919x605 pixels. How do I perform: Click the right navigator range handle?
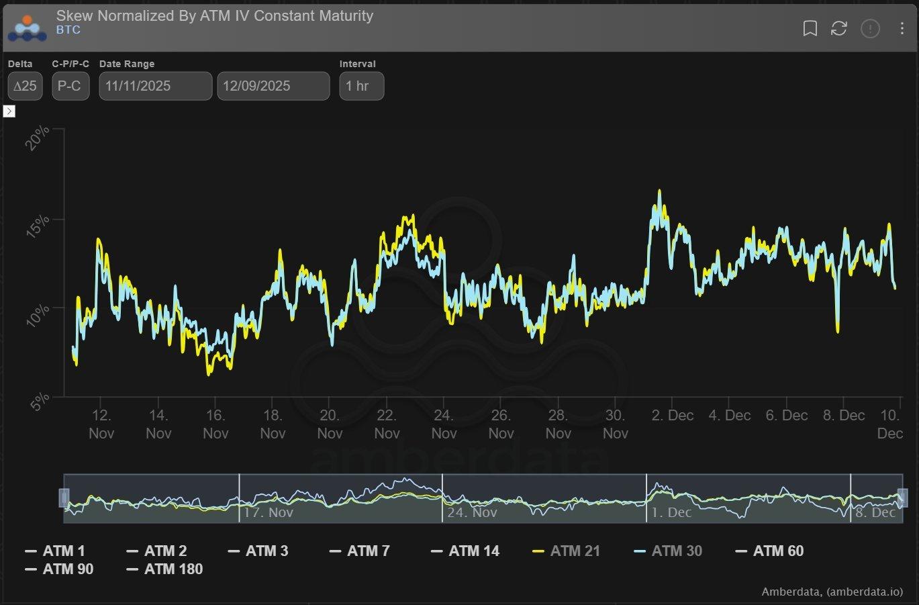click(x=902, y=498)
